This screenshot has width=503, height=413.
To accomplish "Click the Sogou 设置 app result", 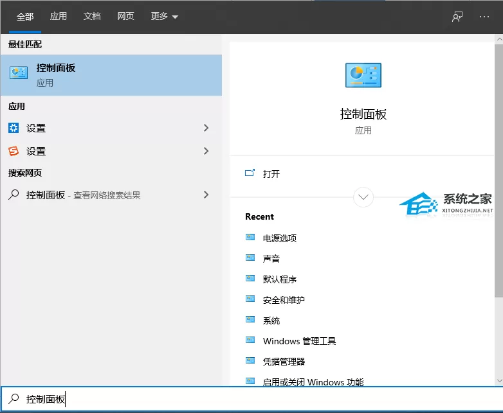I will click(x=111, y=151).
